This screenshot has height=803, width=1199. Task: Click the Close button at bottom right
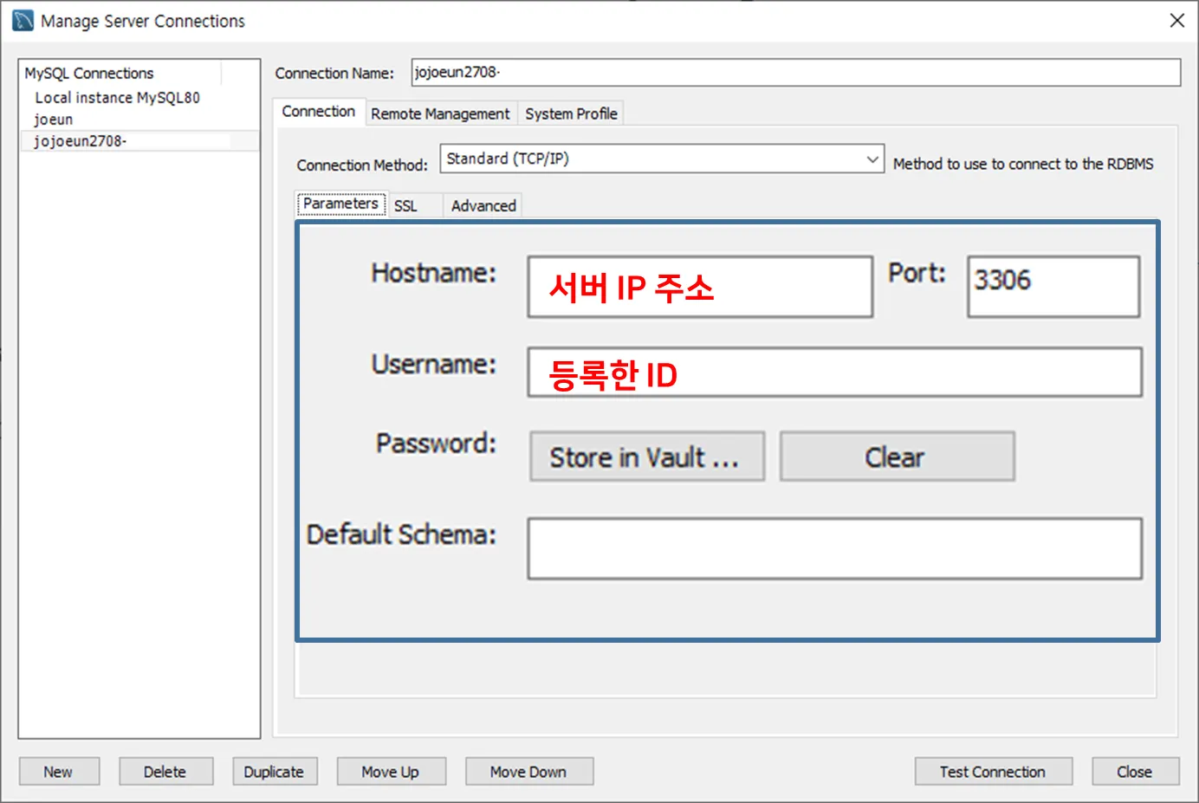click(1135, 772)
